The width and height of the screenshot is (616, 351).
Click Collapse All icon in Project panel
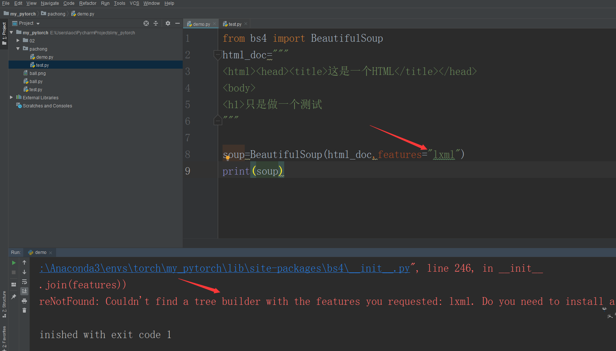click(x=156, y=23)
